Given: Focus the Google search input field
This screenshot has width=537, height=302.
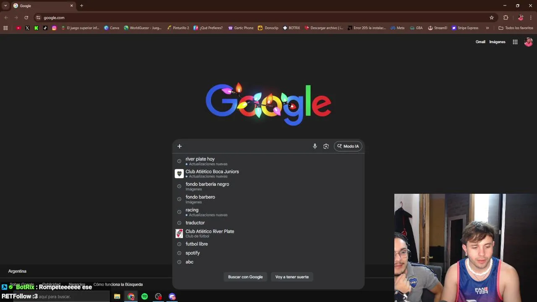Looking at the screenshot, I should [x=248, y=146].
